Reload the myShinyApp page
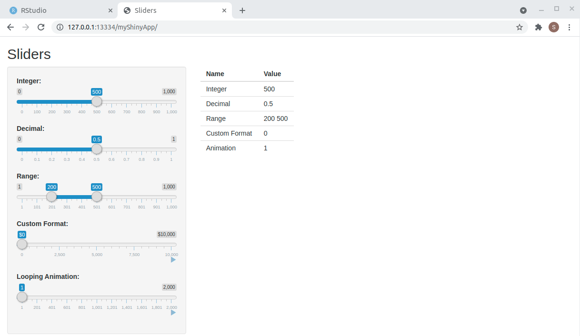Screen dimensions: 580x336 click(41, 27)
